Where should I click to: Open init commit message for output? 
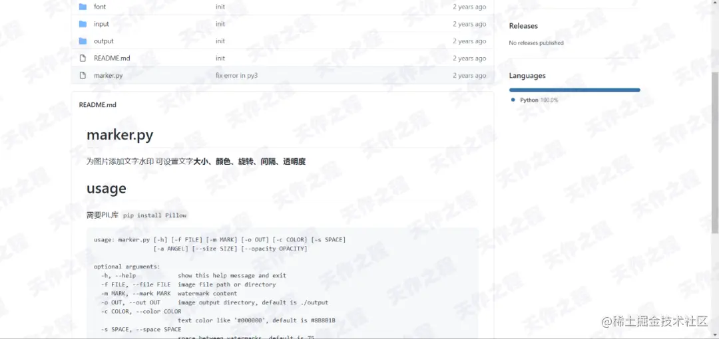click(x=220, y=41)
